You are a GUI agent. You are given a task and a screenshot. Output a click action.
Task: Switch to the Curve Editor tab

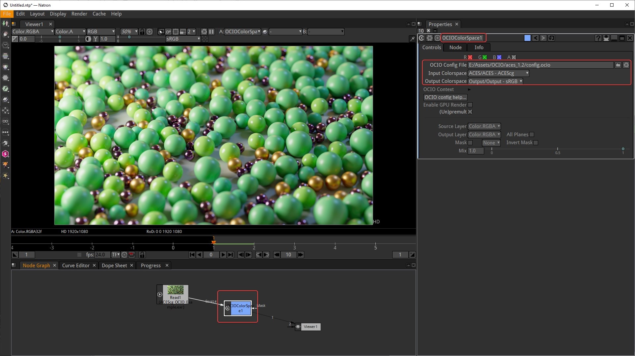pos(76,266)
